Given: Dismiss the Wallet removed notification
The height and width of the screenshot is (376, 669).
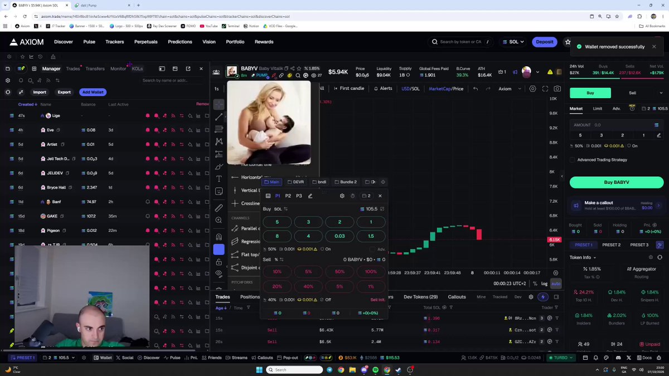Looking at the screenshot, I should coord(654,47).
